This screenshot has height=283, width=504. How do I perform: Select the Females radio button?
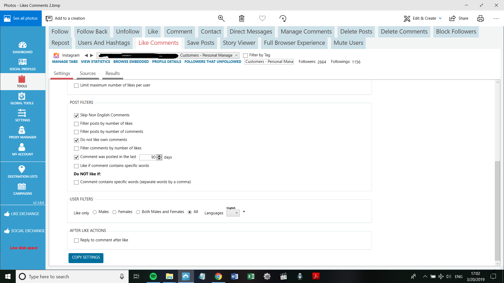point(114,212)
